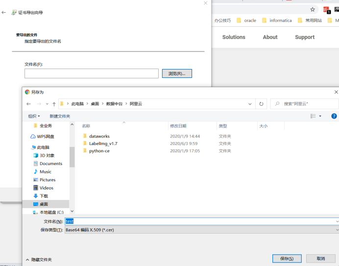Close the certificate export wizard
Screen dimensions: 339x266
pyautogui.click(x=206, y=3)
